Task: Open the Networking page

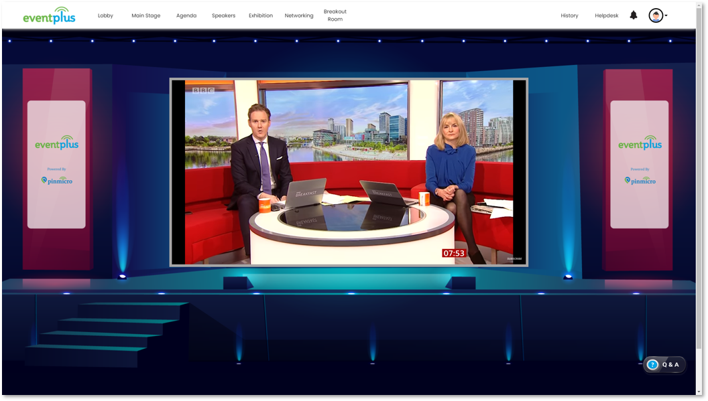Action: click(x=298, y=15)
